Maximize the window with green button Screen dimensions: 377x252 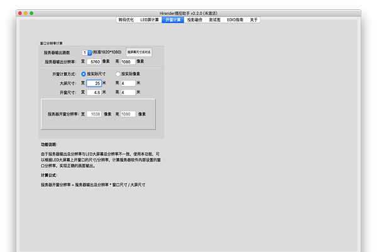(x=31, y=13)
